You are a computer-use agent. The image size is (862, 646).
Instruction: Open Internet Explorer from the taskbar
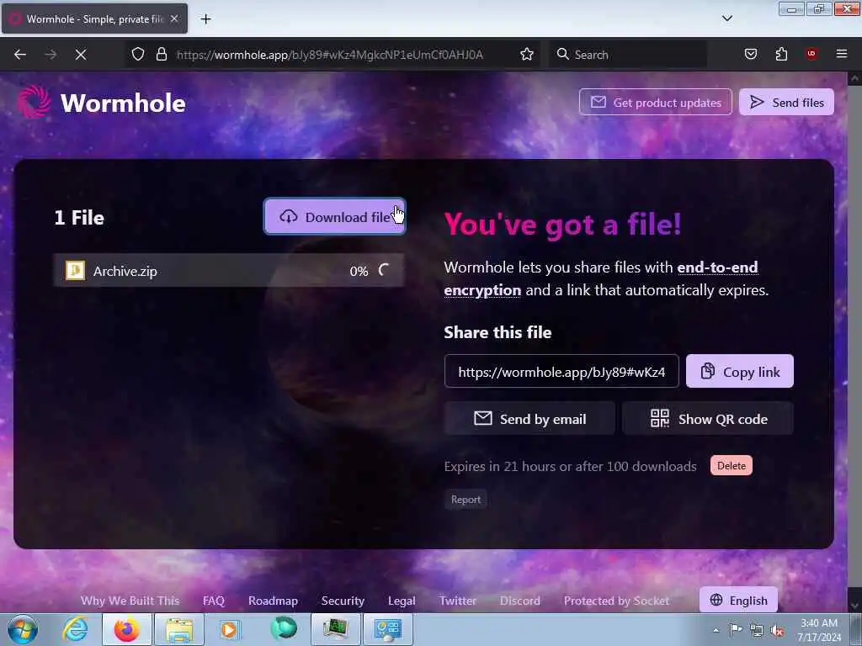point(75,629)
